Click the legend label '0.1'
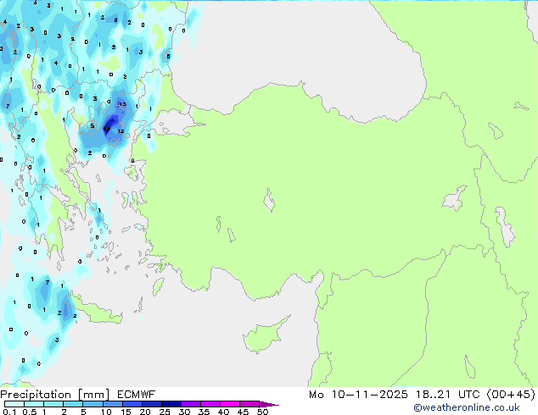The width and height of the screenshot is (538, 415). tap(9, 412)
